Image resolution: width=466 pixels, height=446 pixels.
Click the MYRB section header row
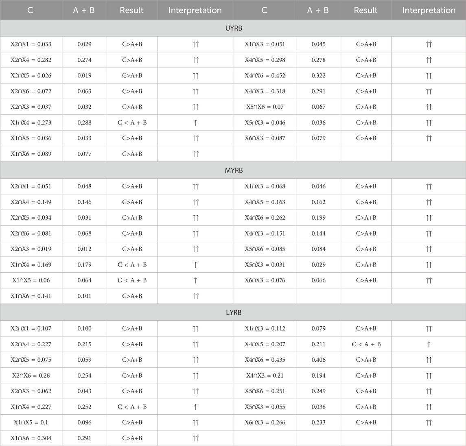point(233,170)
